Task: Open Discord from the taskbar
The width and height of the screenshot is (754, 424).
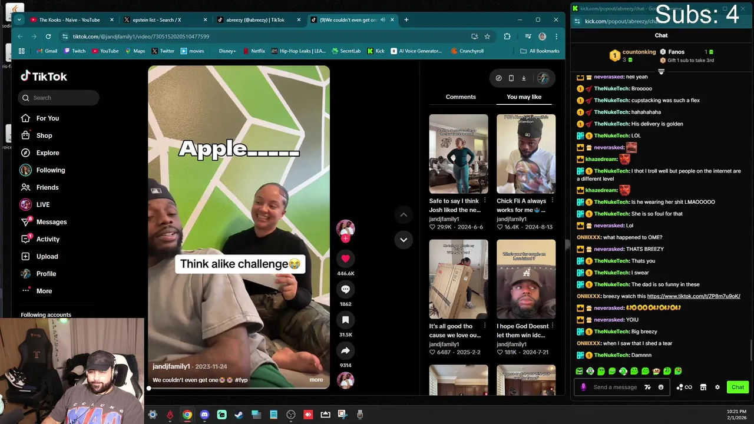Action: tap(204, 415)
